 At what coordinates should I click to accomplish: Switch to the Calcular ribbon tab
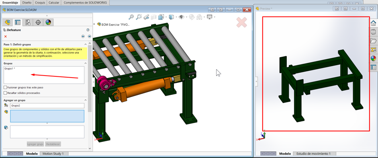point(54,3)
